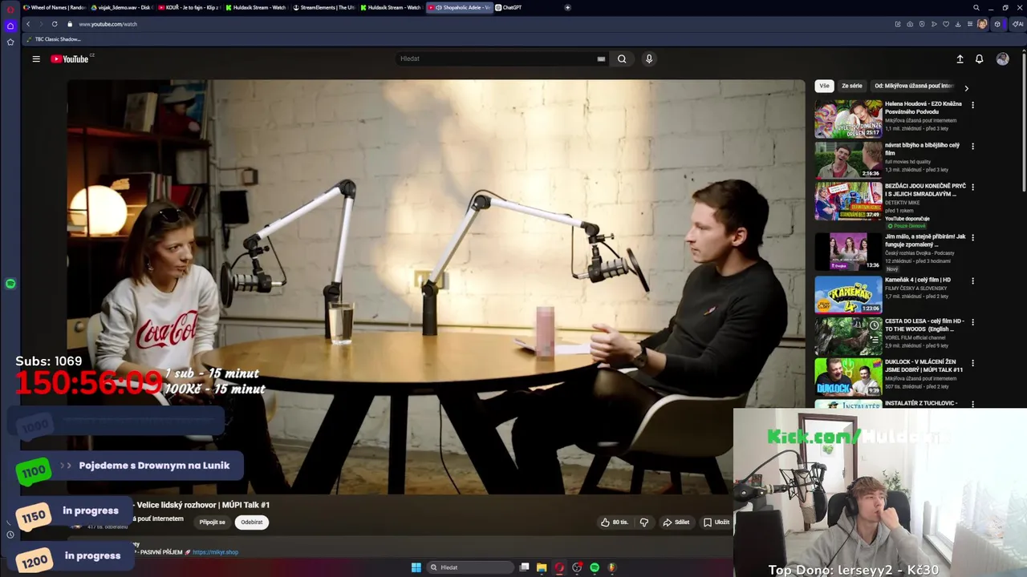Image resolution: width=1027 pixels, height=577 pixels.
Task: Switch to KOUŘ - Je to fajn tab
Action: click(x=189, y=7)
